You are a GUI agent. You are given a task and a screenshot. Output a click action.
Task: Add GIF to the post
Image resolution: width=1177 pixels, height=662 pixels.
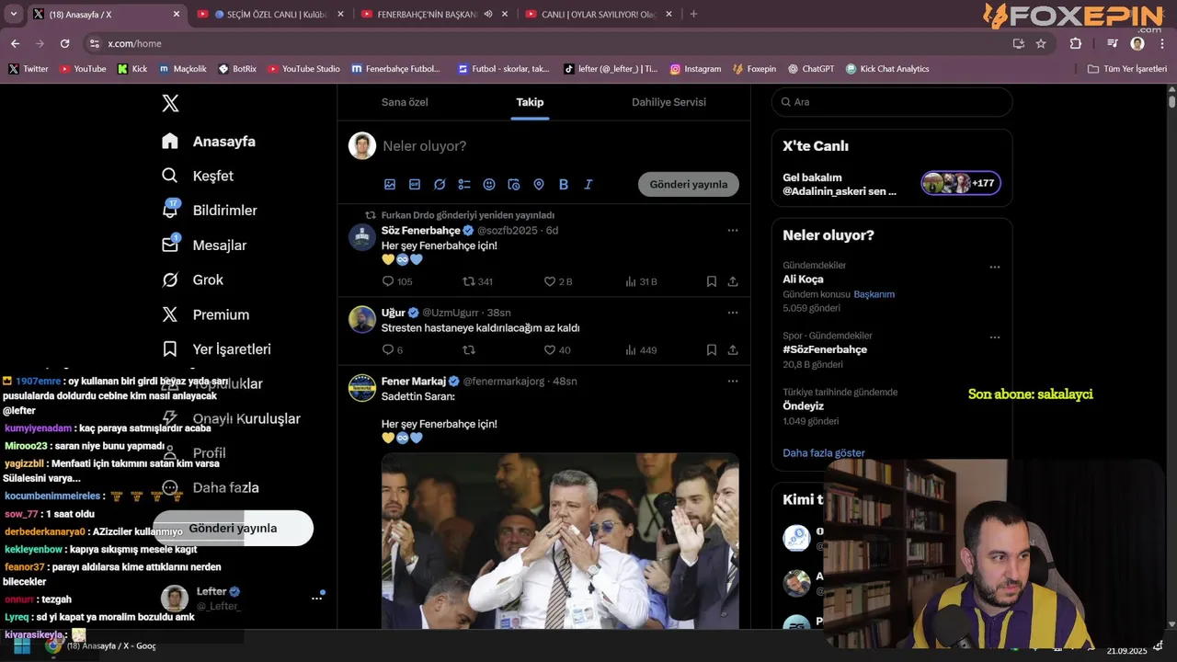(415, 185)
